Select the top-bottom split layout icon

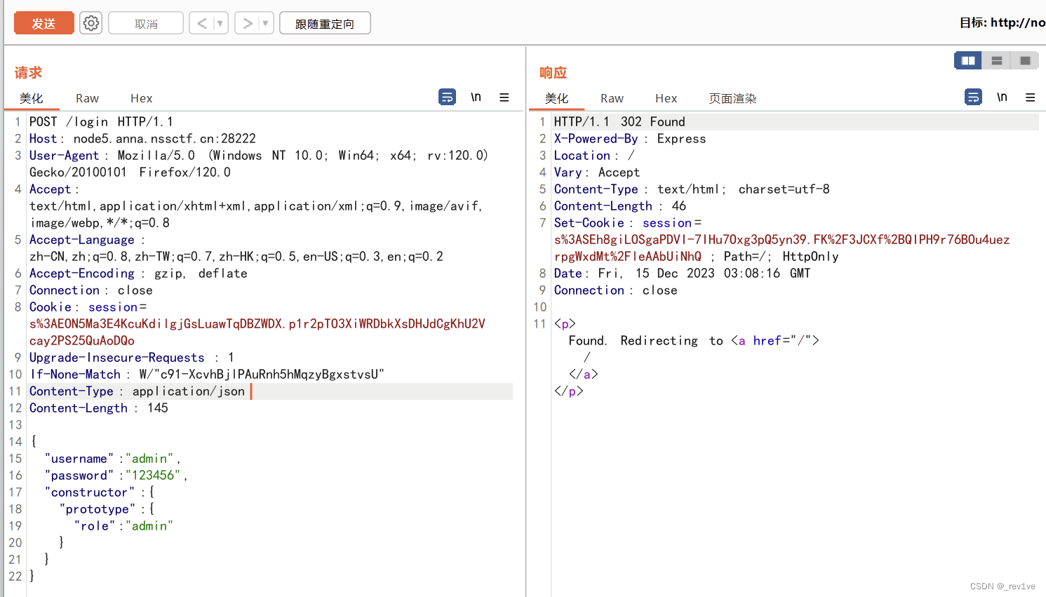pyautogui.click(x=996, y=60)
